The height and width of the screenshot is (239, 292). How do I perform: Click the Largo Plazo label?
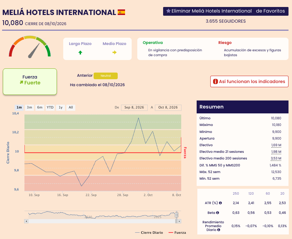pyautogui.click(x=80, y=44)
